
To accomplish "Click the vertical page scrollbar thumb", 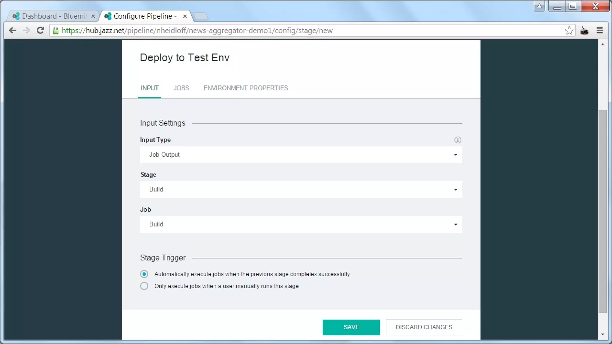I will click(602, 211).
